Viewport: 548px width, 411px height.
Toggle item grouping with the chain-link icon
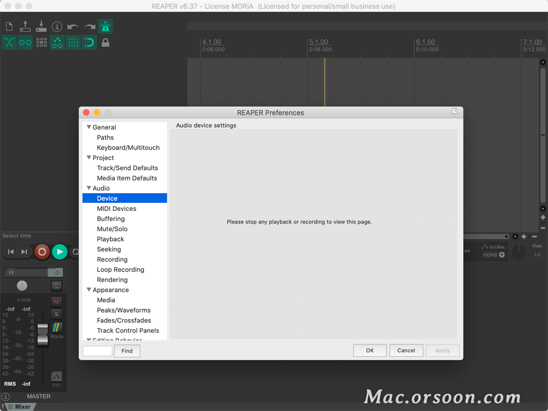(25, 43)
